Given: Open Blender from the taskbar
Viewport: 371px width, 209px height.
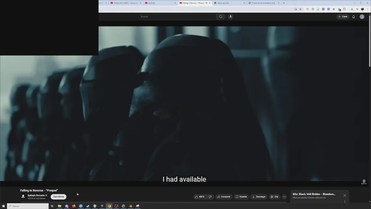Looking at the screenshot, I should click(130, 206).
